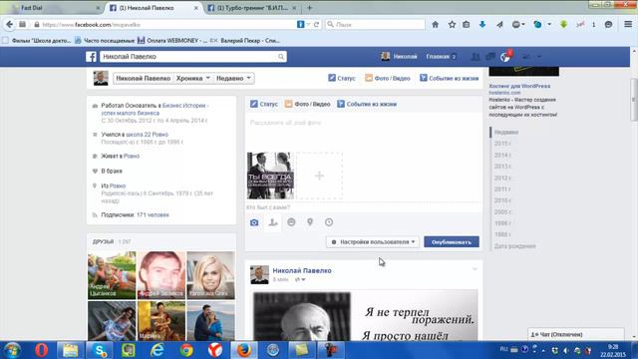This screenshot has width=638, height=359.
Task: Click the add more photos plus box
Action: point(319,176)
